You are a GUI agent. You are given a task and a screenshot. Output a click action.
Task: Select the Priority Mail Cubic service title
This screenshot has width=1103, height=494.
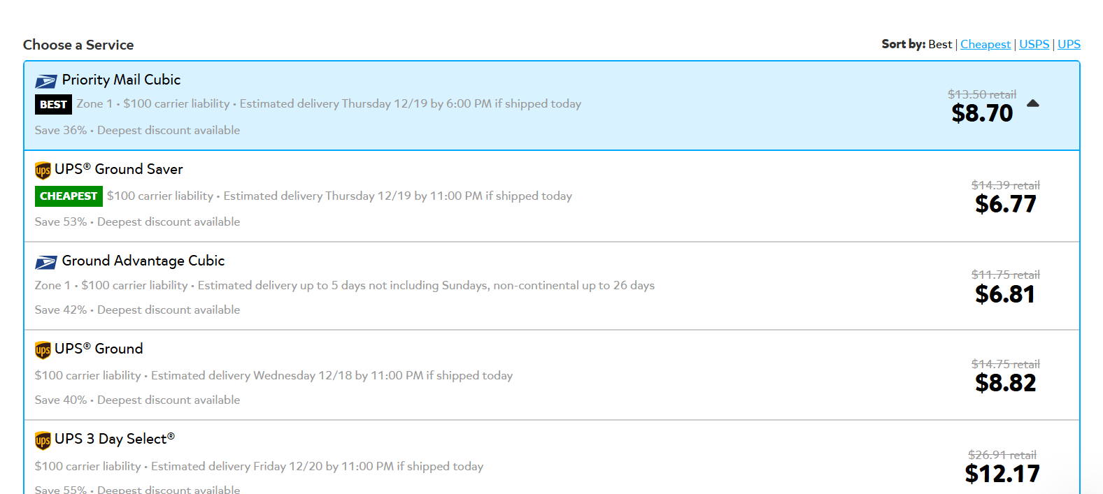(121, 80)
